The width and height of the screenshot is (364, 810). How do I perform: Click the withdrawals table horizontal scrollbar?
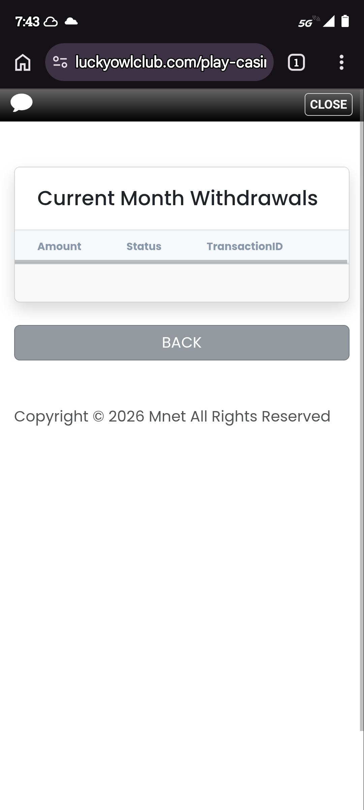(x=181, y=262)
